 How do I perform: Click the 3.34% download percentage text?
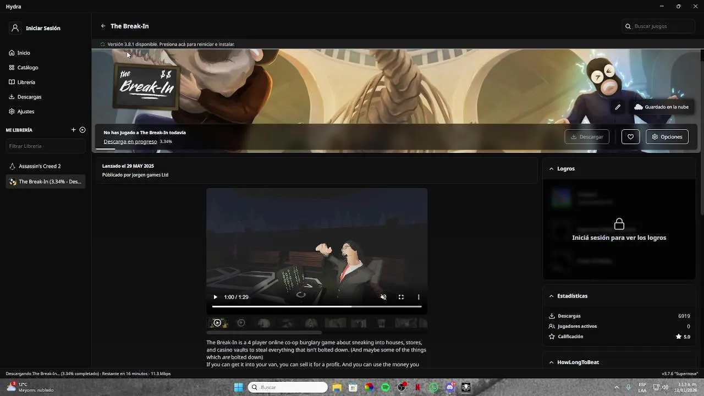[166, 141]
